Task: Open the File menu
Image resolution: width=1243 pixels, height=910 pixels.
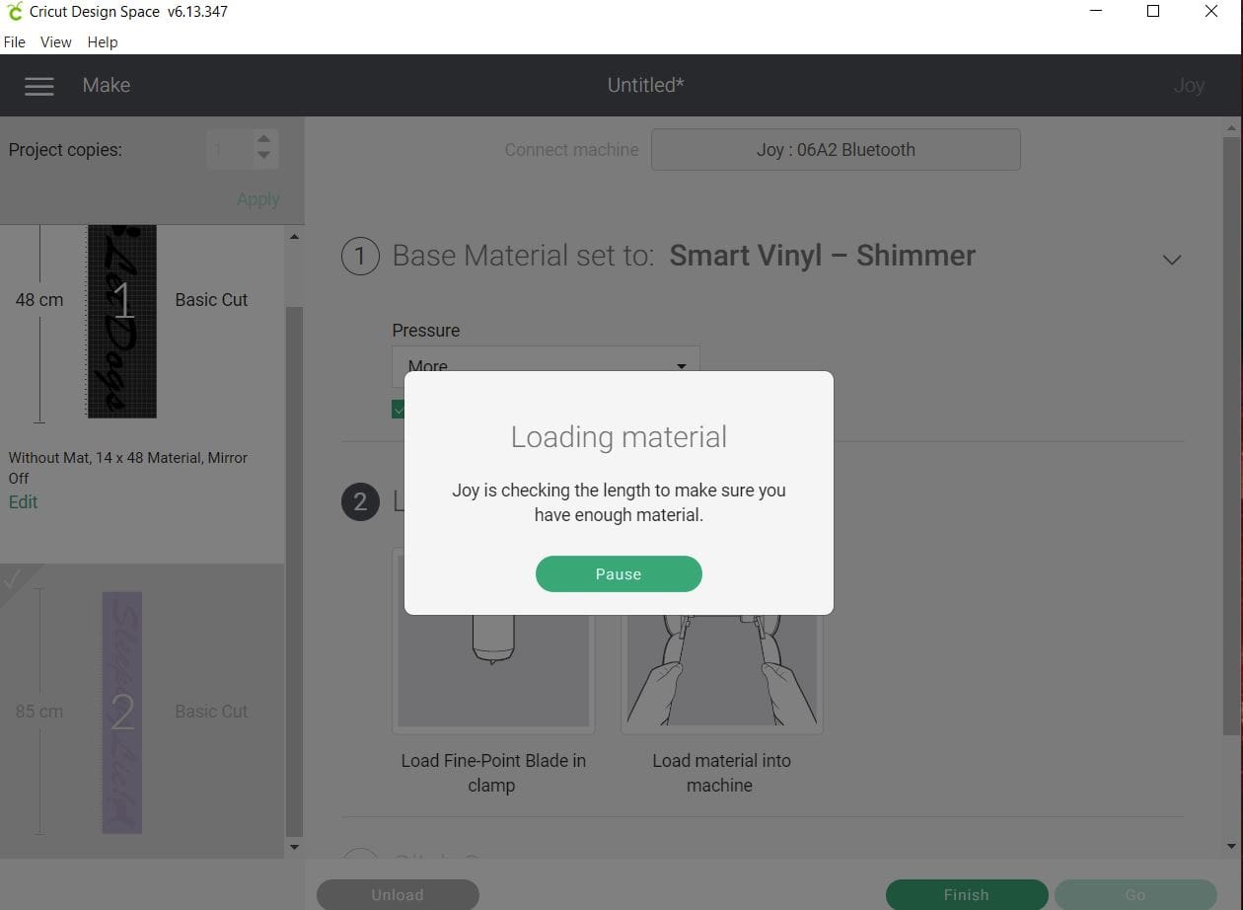Action: click(15, 42)
